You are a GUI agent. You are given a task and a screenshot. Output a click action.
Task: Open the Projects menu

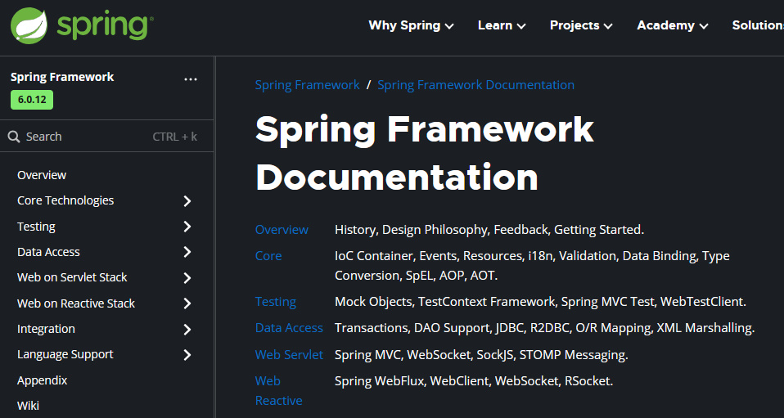(581, 25)
